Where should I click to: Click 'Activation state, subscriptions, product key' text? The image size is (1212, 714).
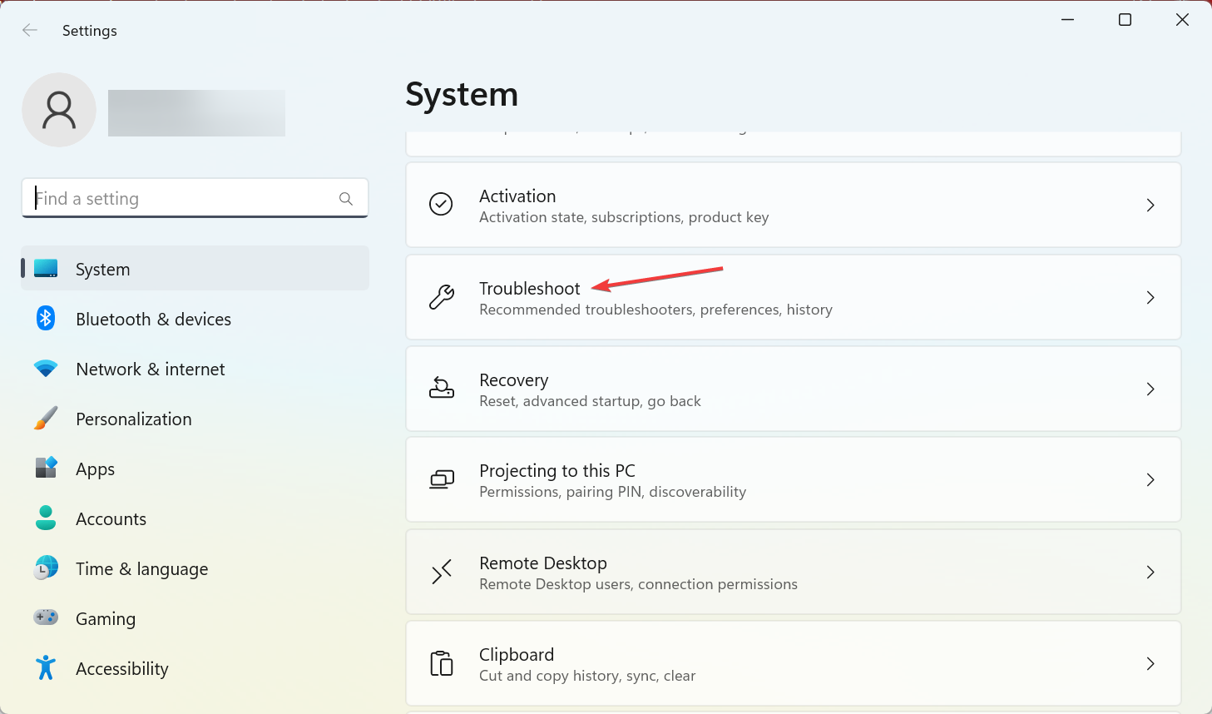624,217
